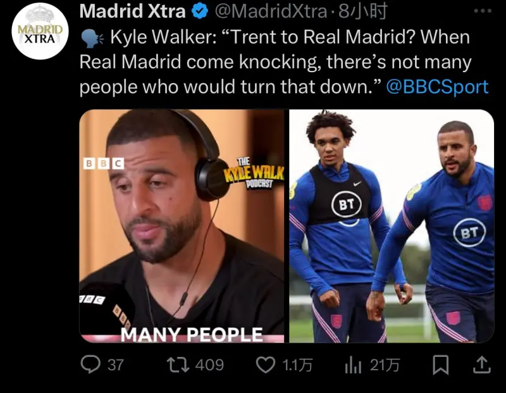Open the @MadridXtra handle
Viewport: 506px width, 393px height.
point(271,11)
